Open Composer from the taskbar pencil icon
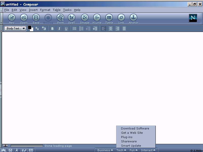 (x=24, y=150)
